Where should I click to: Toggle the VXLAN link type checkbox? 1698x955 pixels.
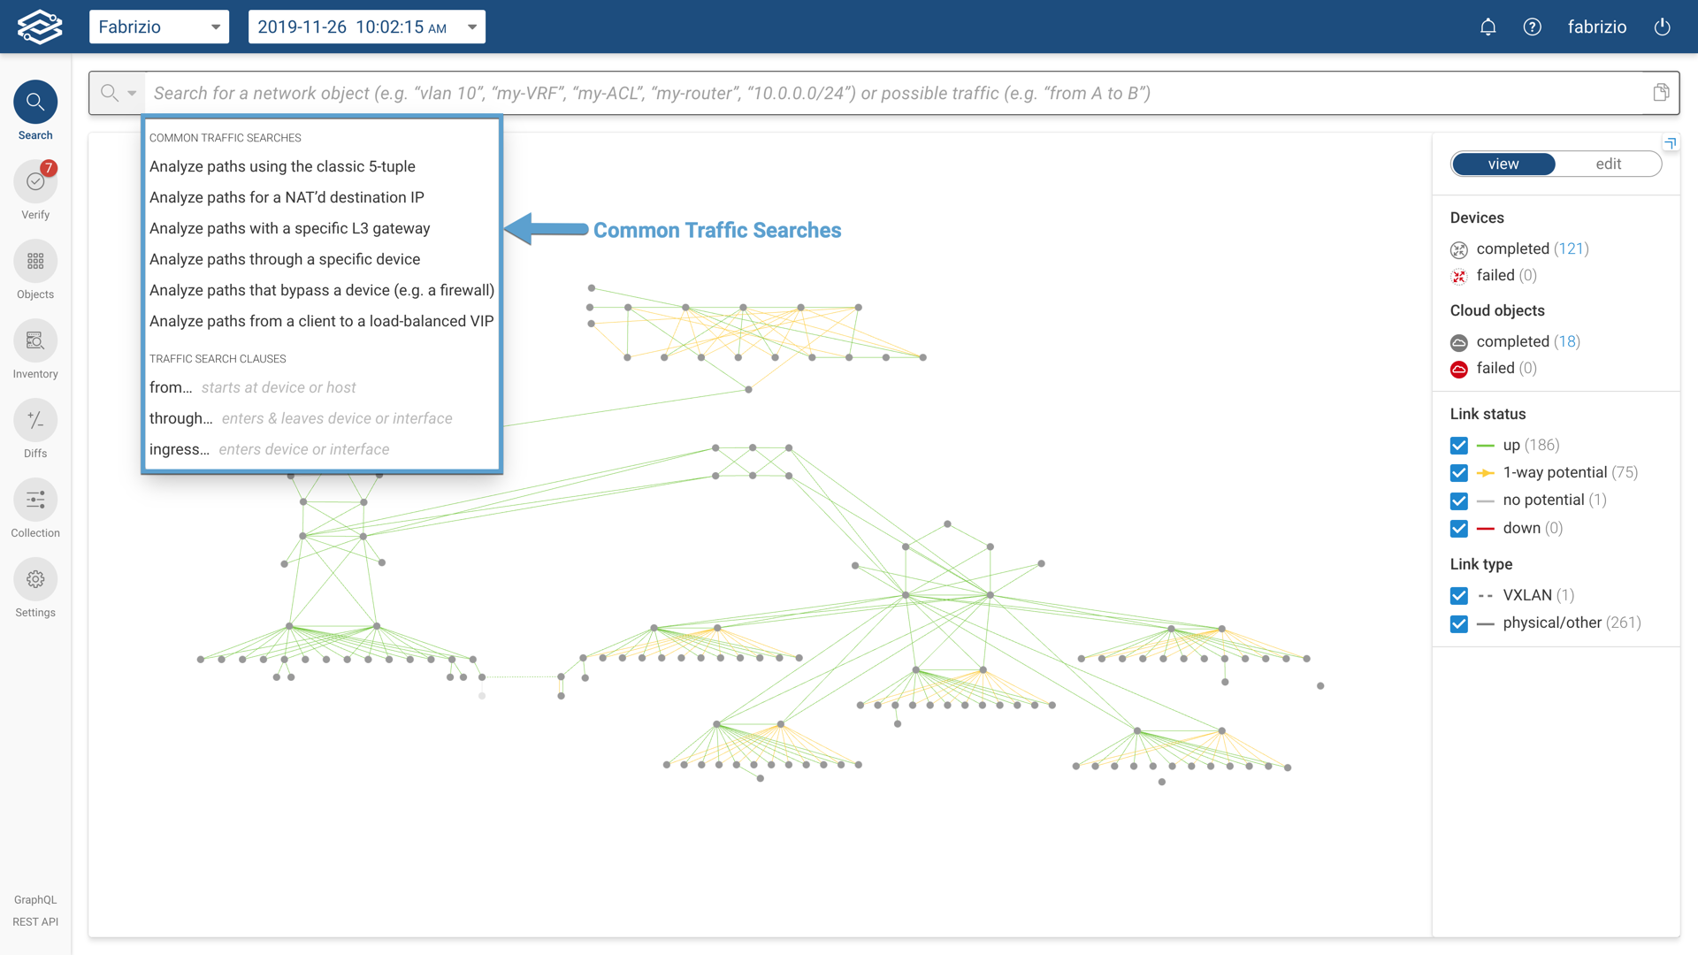[x=1459, y=596]
